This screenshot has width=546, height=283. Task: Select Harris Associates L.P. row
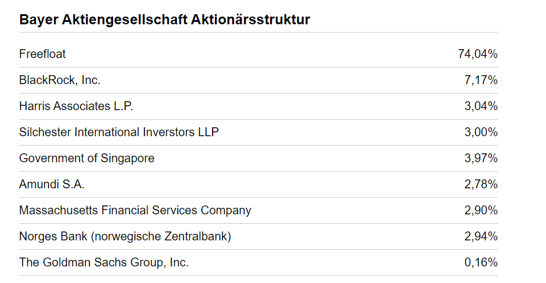(76, 106)
